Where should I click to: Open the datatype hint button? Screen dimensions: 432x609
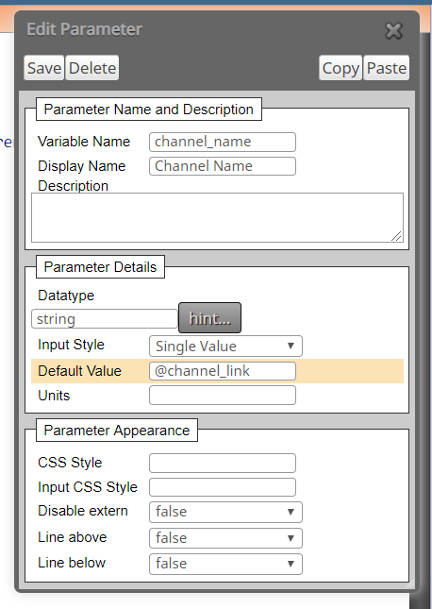click(x=209, y=318)
